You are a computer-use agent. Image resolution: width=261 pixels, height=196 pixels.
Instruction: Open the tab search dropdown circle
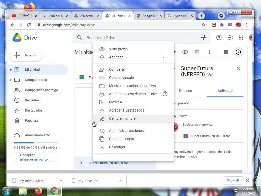point(221,16)
